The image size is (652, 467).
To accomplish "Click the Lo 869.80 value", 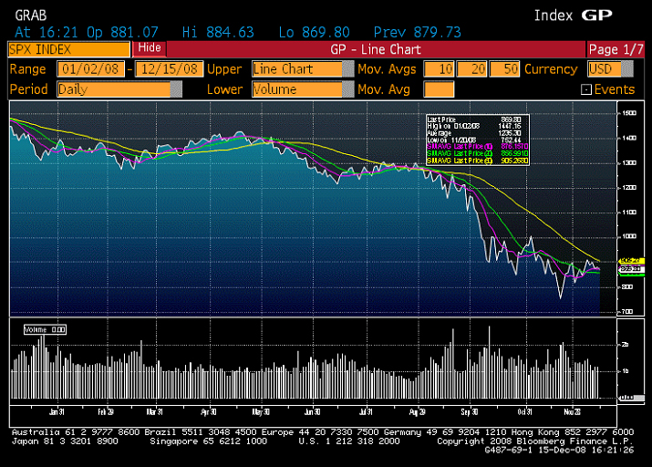I will point(314,33).
